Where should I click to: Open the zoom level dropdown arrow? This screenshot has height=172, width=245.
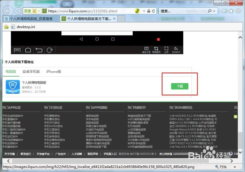point(235,167)
